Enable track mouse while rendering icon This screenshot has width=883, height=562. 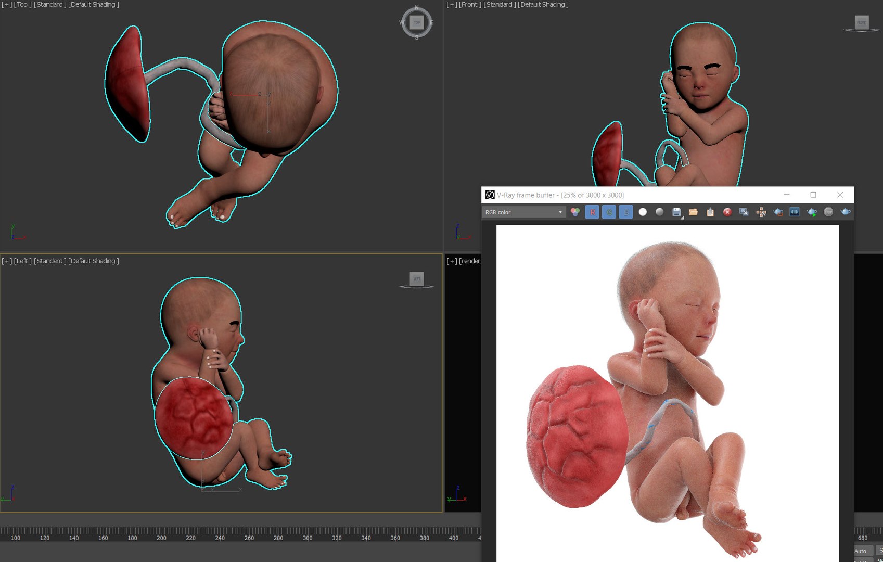(x=761, y=212)
